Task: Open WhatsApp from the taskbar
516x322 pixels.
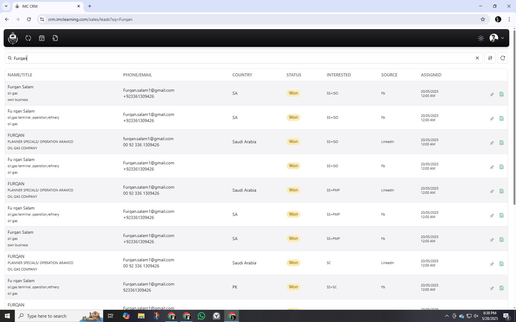Action: coord(201,316)
